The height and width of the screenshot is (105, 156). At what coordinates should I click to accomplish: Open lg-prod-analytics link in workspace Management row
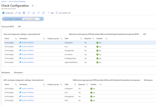point(28,96)
